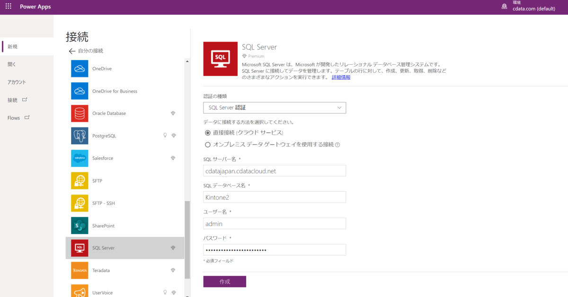The width and height of the screenshot is (568, 297).
Task: Click the scrollbar up arrow in connector list
Action: (187, 61)
